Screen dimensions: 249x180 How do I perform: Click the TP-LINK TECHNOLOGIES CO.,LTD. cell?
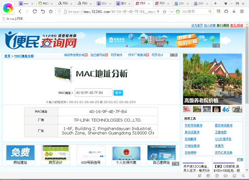click(x=108, y=120)
